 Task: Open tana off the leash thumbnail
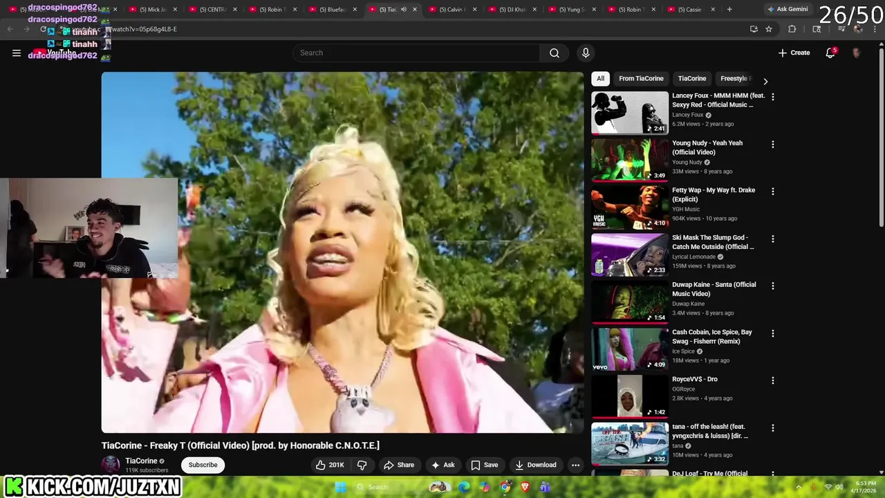point(630,443)
